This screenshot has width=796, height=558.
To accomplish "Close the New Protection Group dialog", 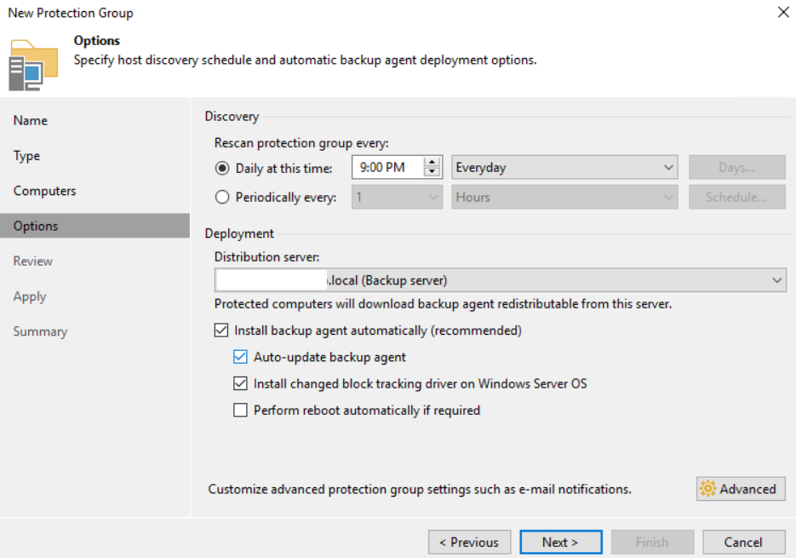I will (x=782, y=12).
